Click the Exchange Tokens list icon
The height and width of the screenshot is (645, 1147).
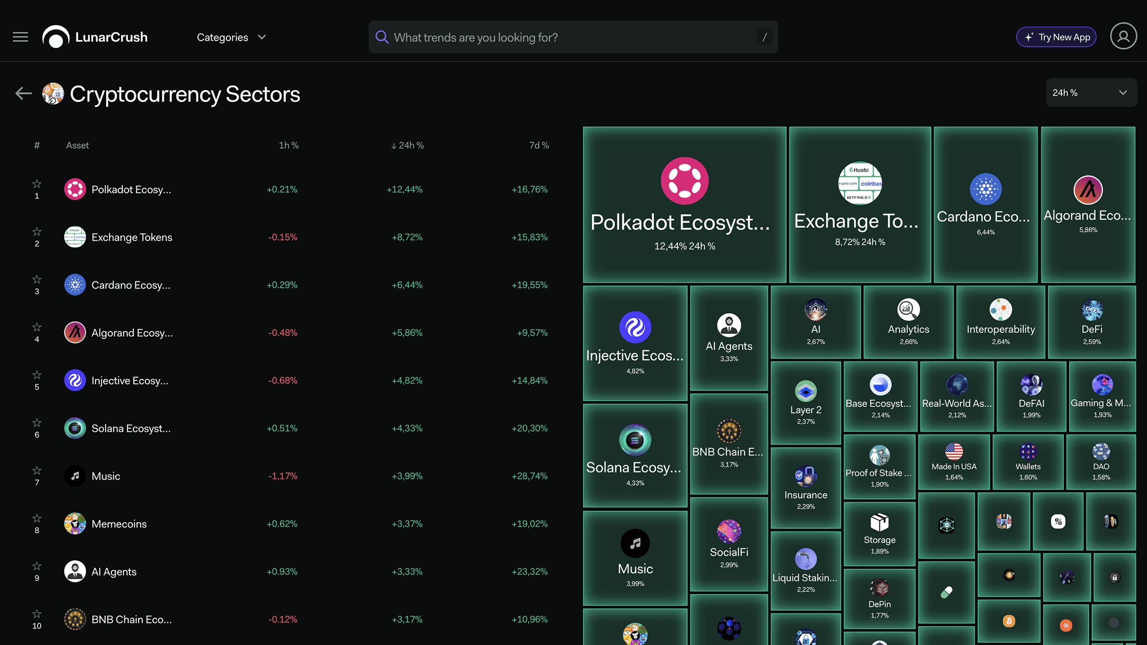(x=75, y=237)
